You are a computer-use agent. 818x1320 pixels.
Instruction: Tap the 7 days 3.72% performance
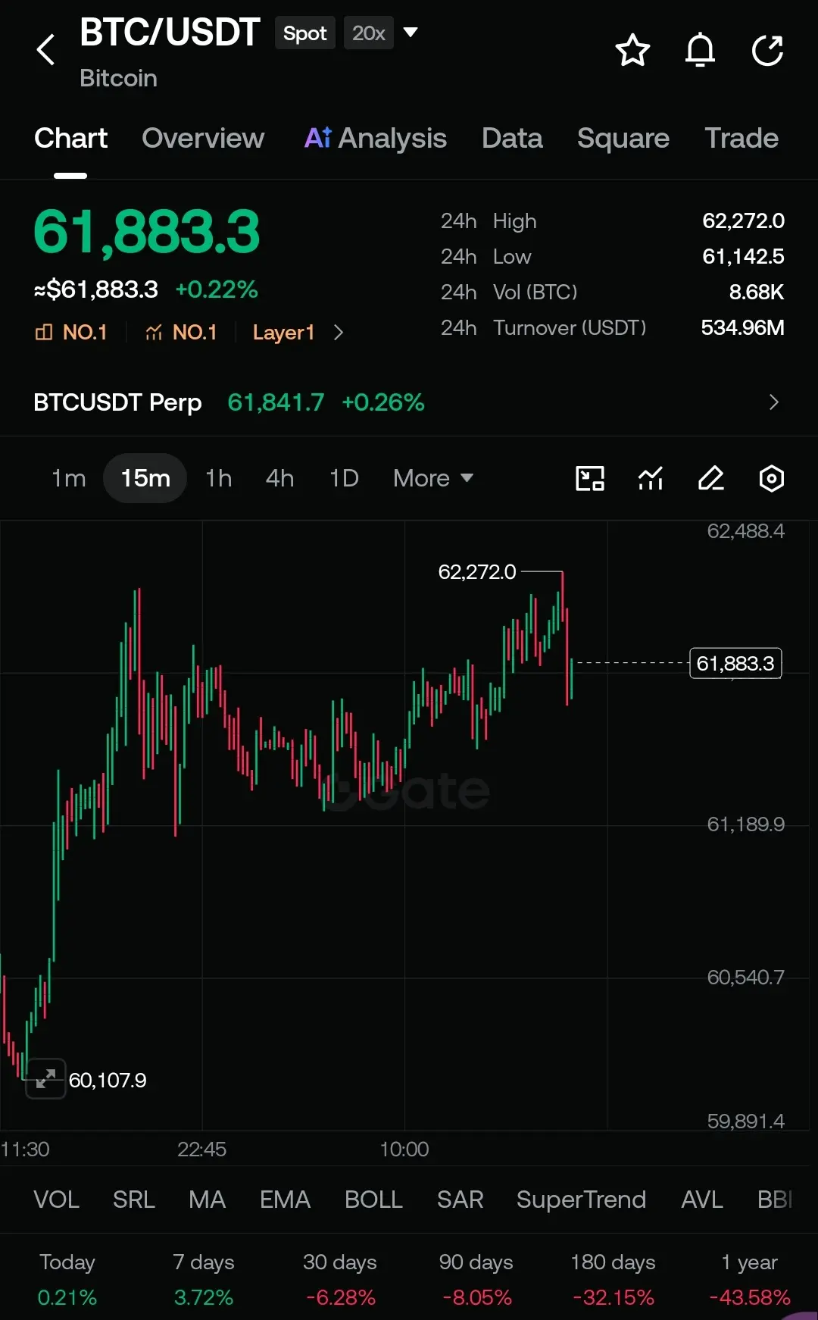click(x=204, y=1279)
